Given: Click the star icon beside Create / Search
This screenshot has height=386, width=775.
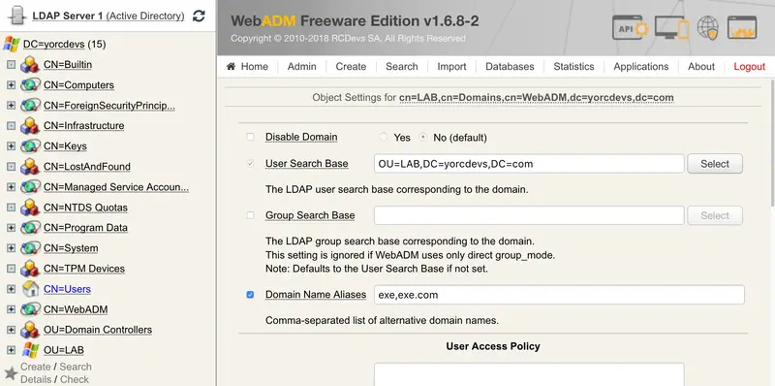Looking at the screenshot, I should click(x=11, y=372).
